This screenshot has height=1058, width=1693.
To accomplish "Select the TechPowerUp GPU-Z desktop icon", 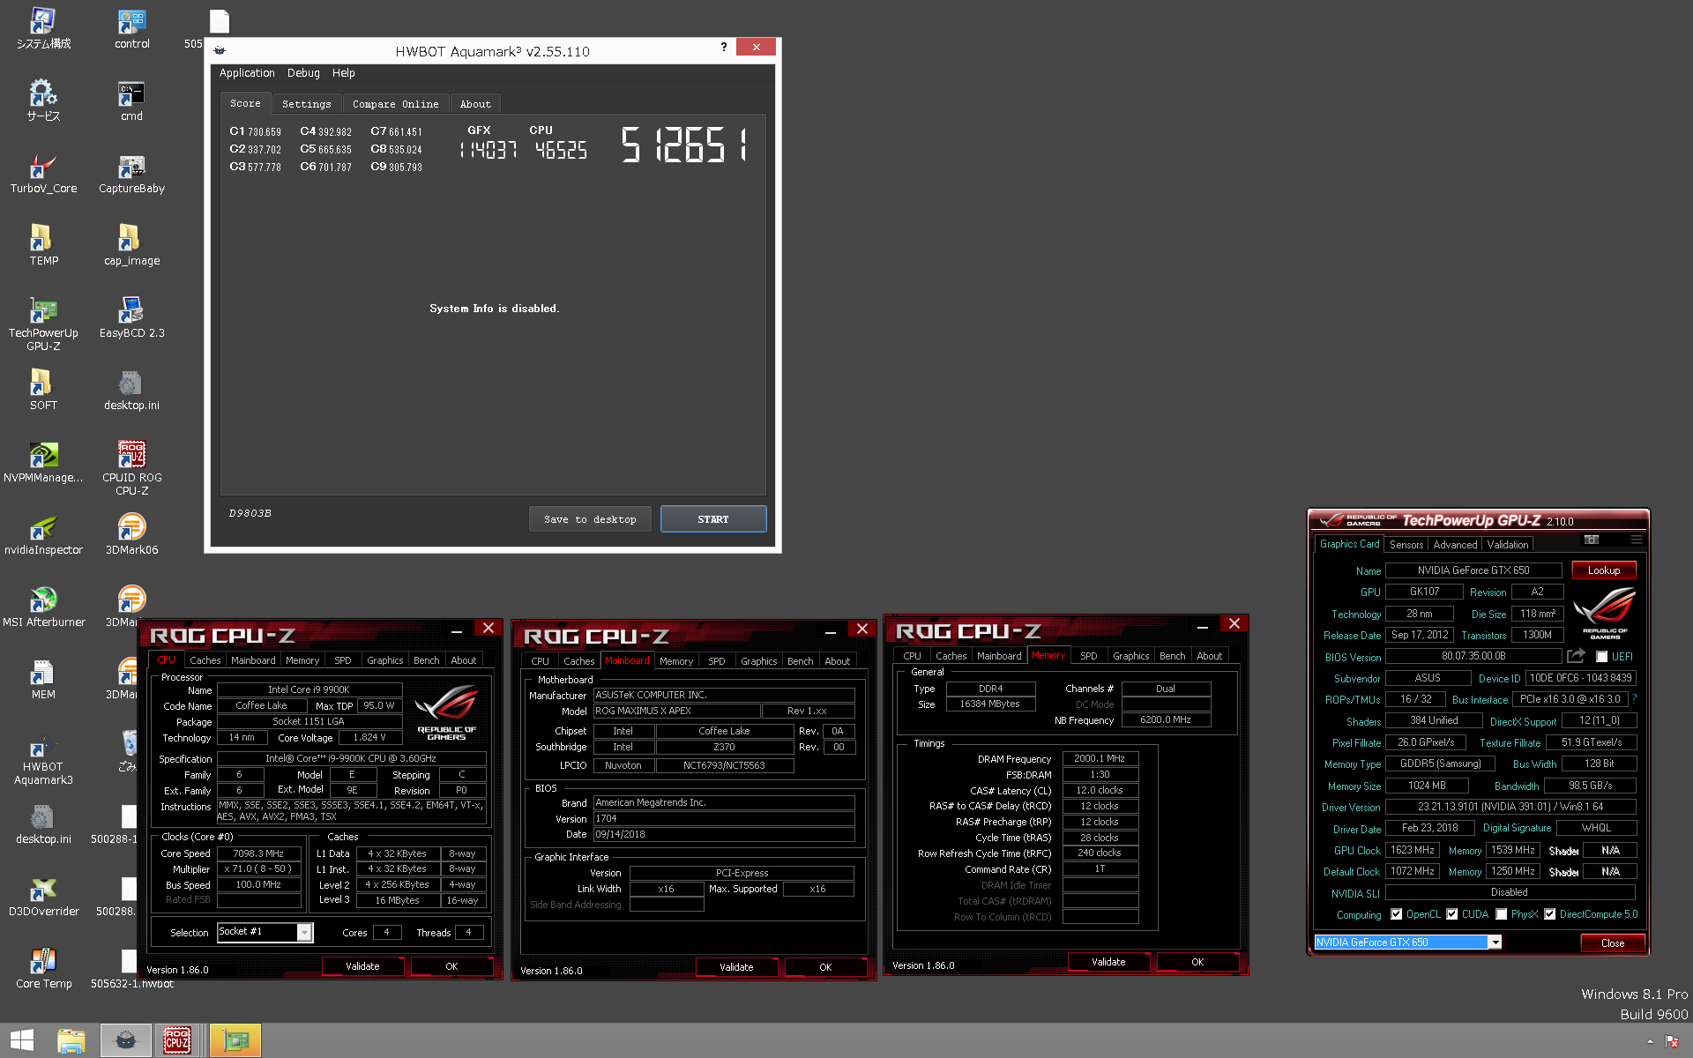I will [x=43, y=324].
